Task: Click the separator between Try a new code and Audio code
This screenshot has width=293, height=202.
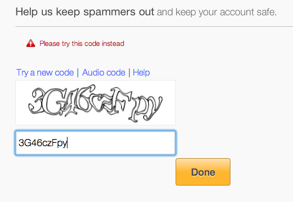Action: (x=78, y=72)
